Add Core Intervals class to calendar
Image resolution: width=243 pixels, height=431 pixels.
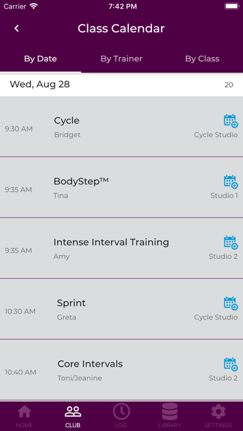[x=231, y=364]
